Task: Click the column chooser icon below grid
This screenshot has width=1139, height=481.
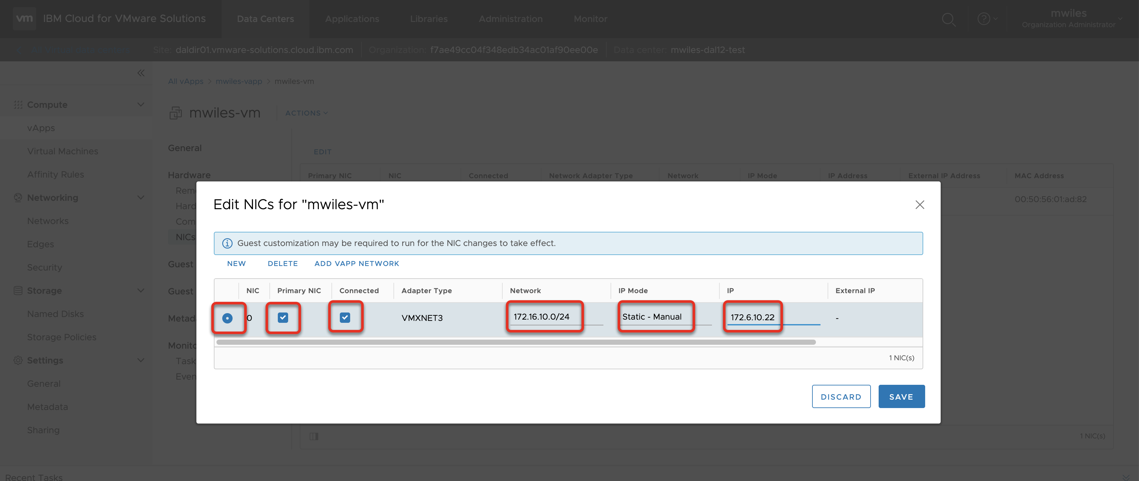Action: pos(313,436)
